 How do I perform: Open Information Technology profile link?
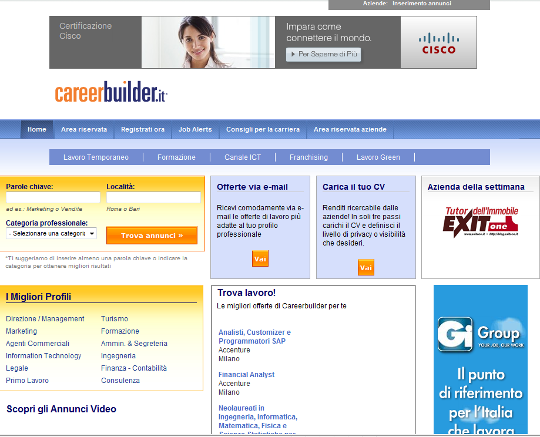43,356
